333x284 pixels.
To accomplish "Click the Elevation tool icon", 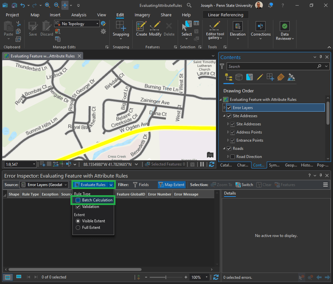I will click(237, 26).
